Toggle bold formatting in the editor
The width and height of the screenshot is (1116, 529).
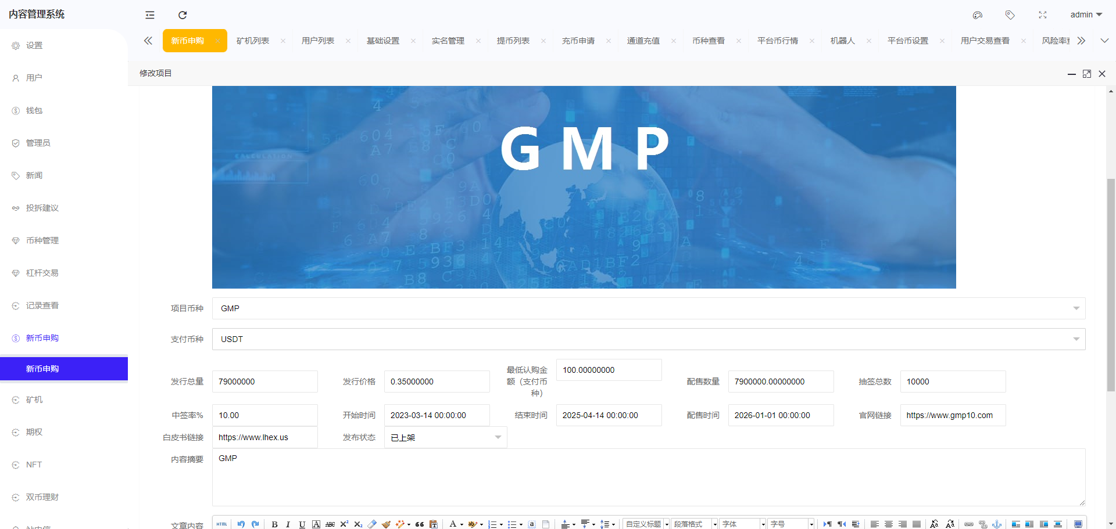coord(274,524)
